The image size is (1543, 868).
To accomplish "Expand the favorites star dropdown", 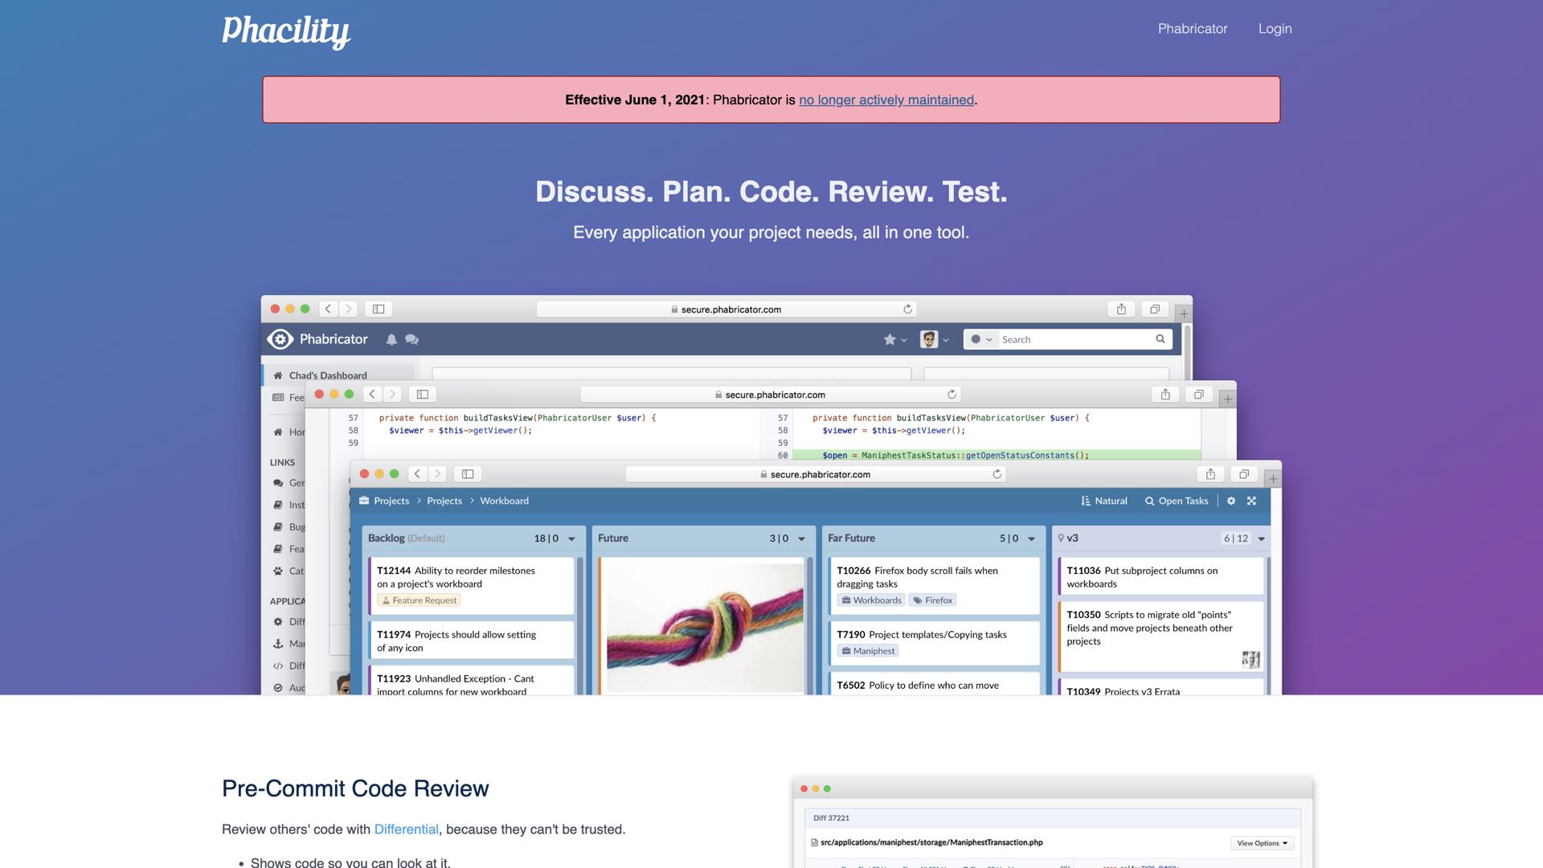I will pyautogui.click(x=894, y=340).
